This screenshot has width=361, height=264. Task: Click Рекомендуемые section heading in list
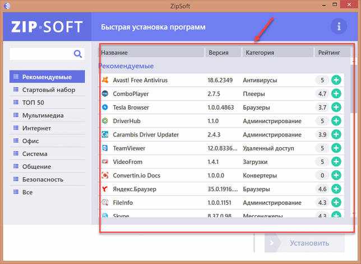126,66
